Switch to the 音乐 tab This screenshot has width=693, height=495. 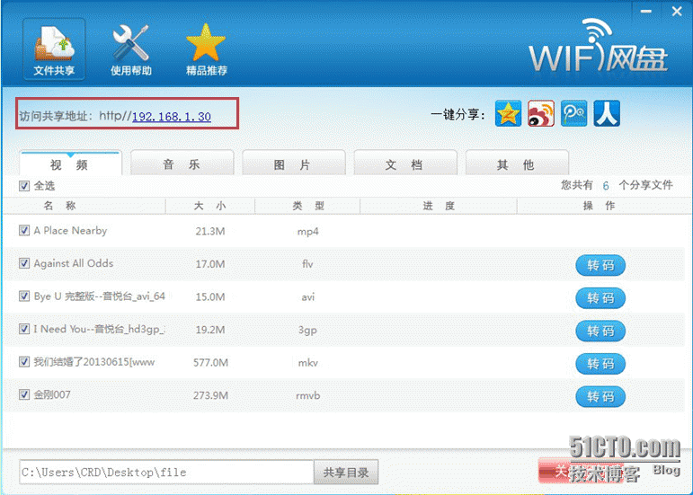[182, 164]
